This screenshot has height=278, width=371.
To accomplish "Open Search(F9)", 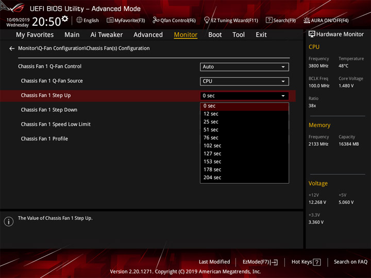I will (x=281, y=20).
